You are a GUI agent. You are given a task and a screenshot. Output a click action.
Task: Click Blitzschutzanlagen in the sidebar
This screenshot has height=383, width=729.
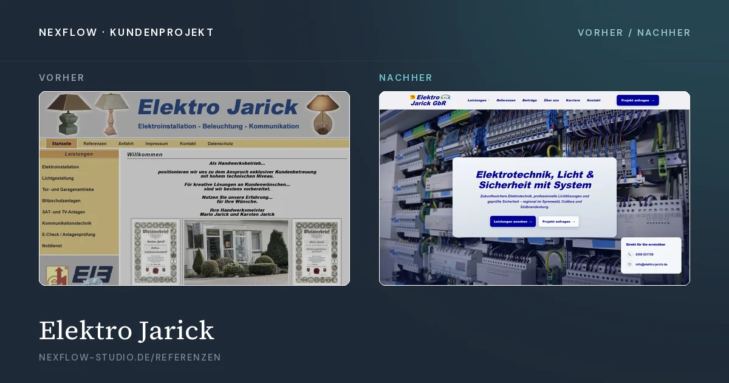pos(62,201)
